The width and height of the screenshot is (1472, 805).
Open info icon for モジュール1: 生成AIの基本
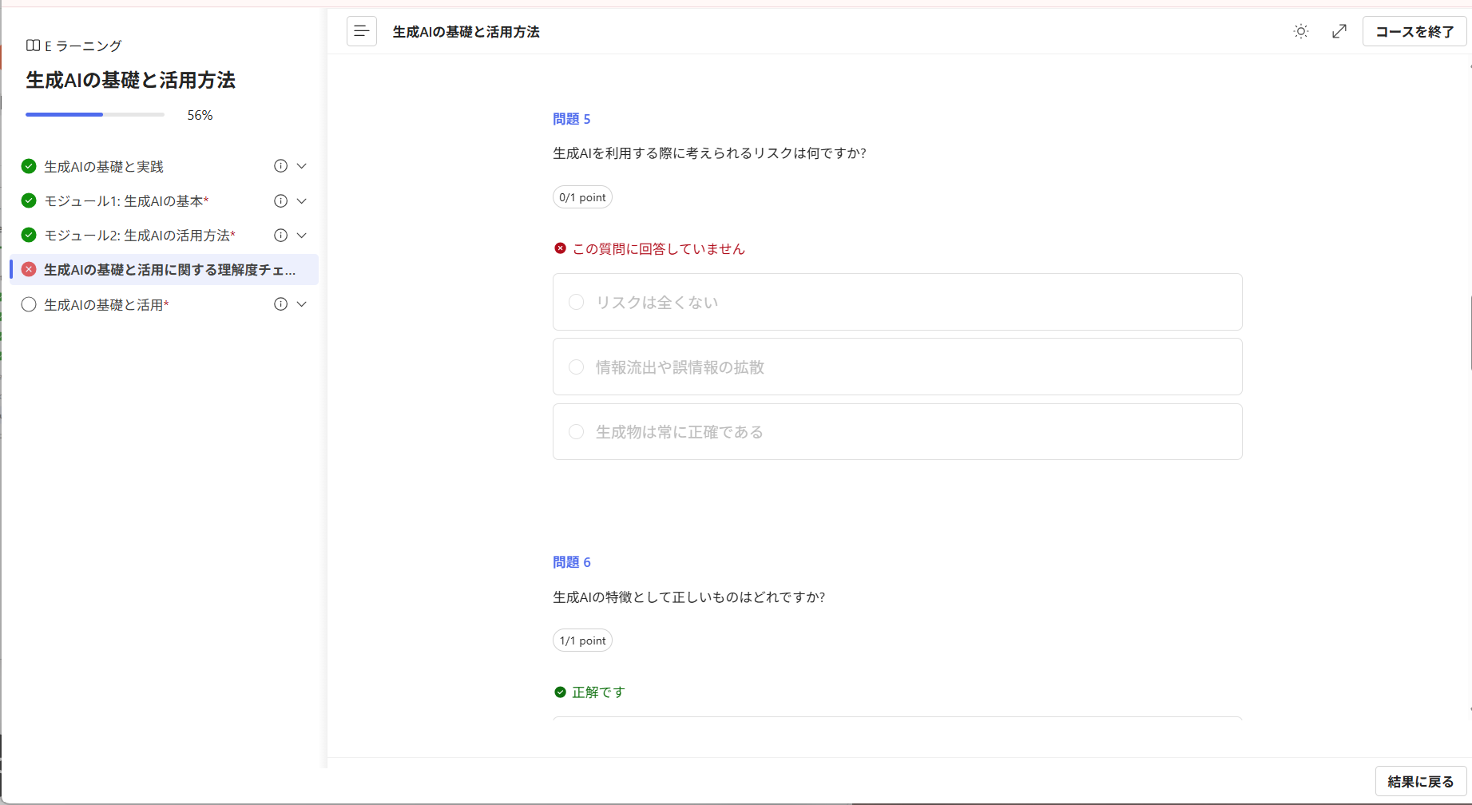click(x=280, y=200)
